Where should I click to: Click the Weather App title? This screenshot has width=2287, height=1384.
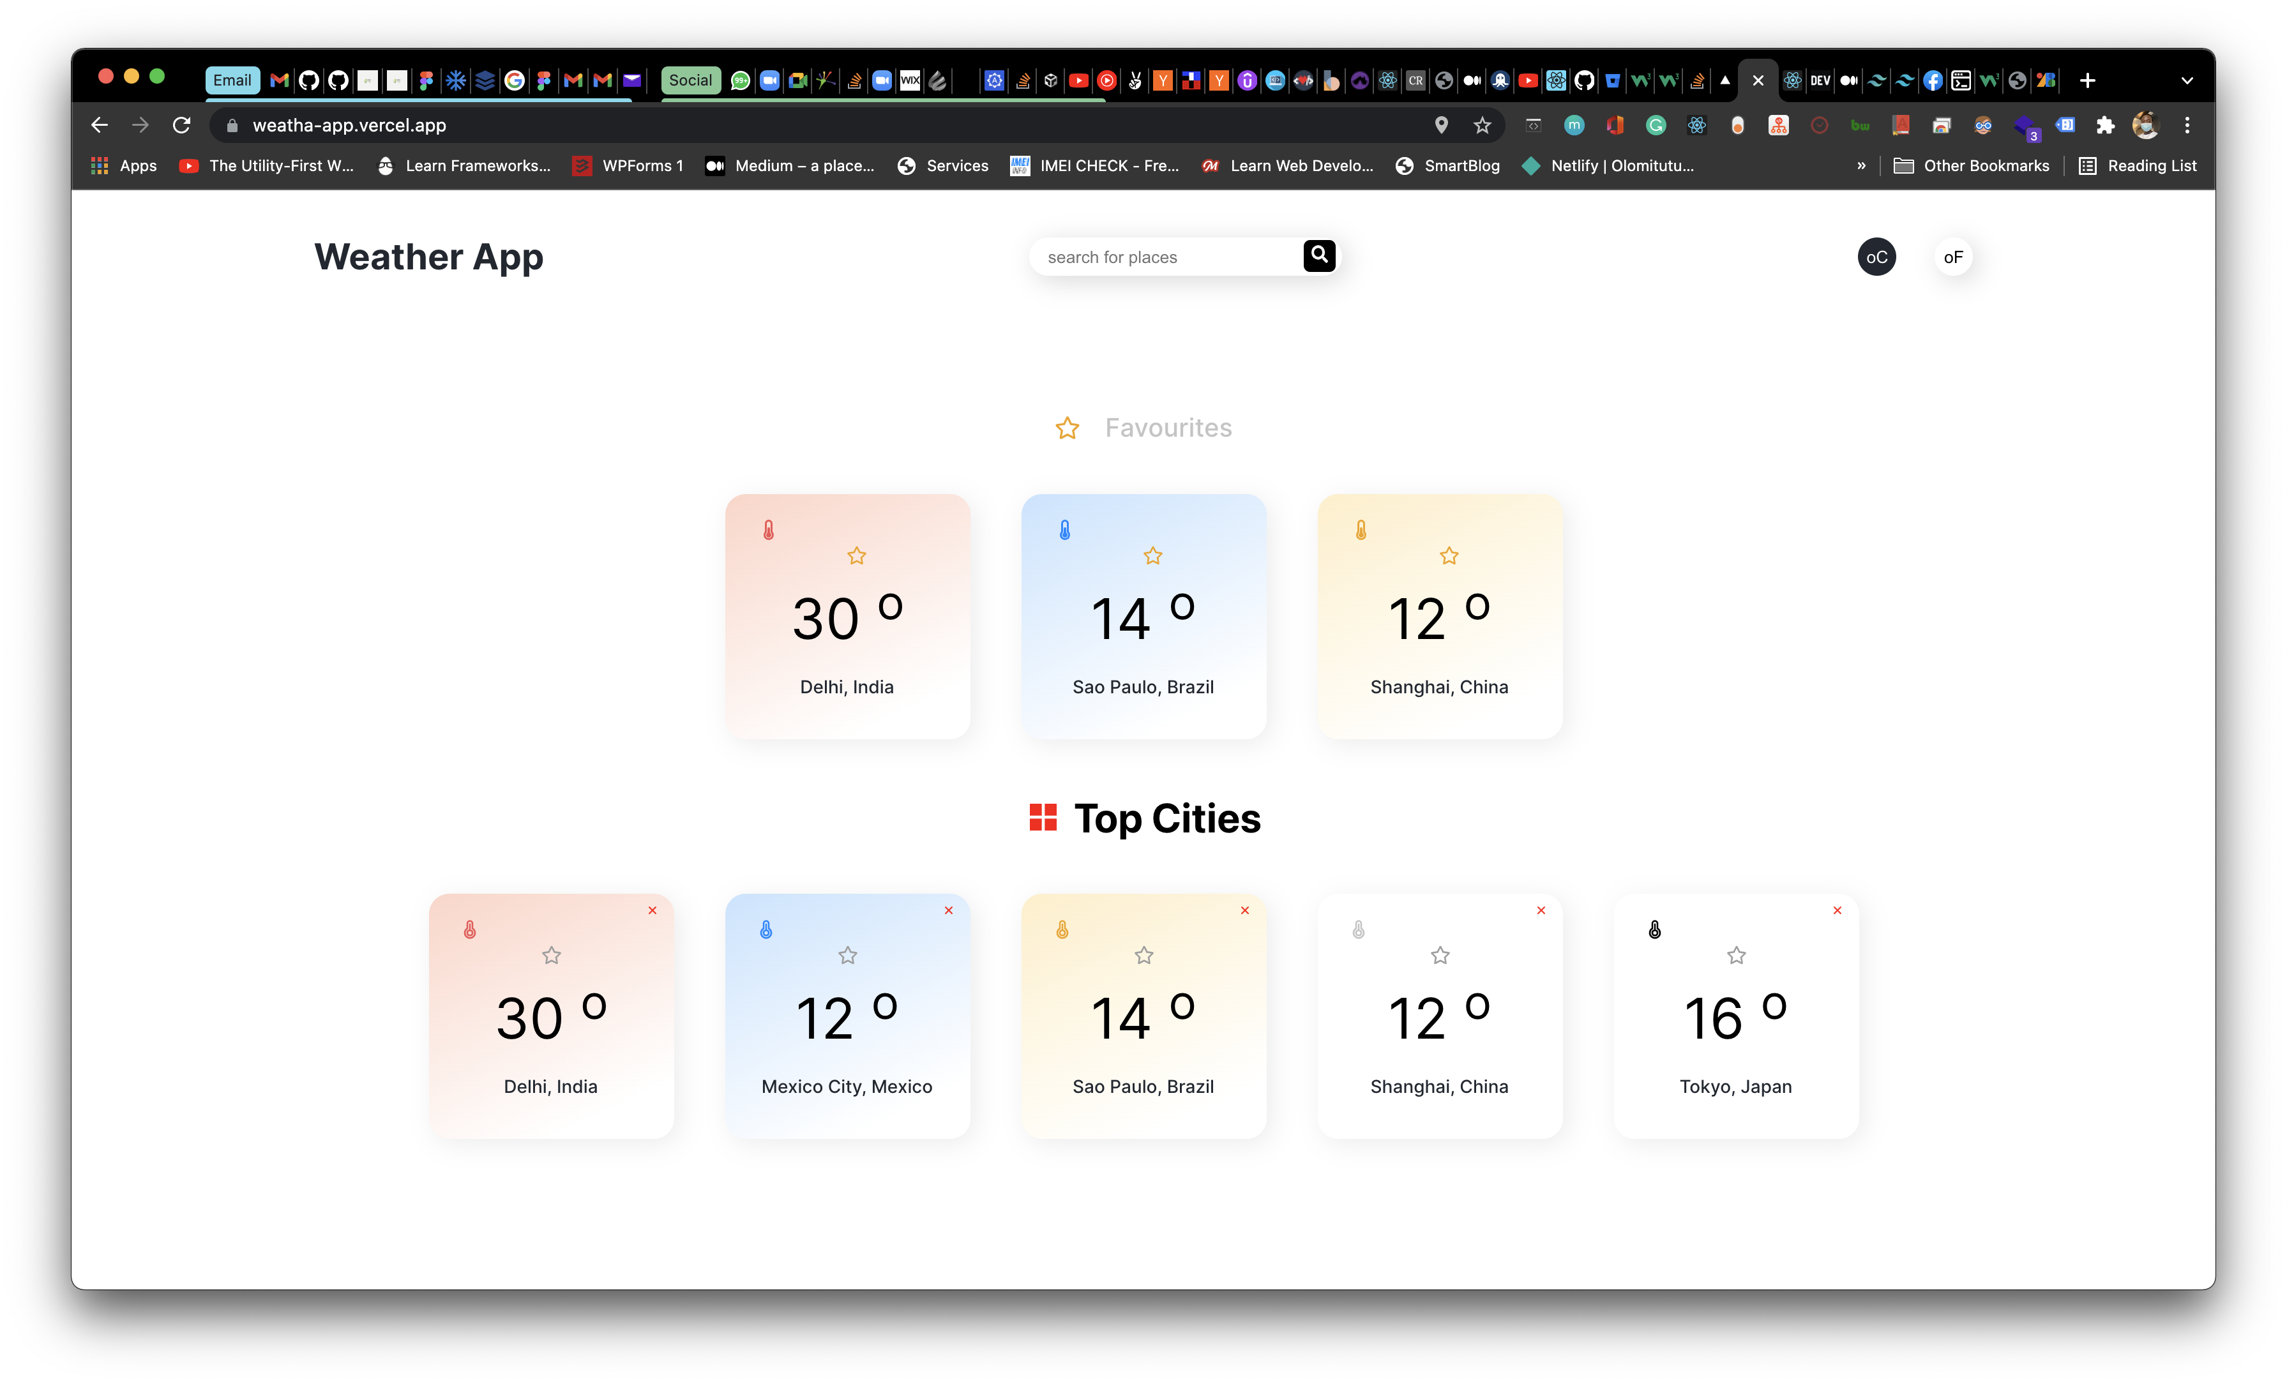pos(429,257)
